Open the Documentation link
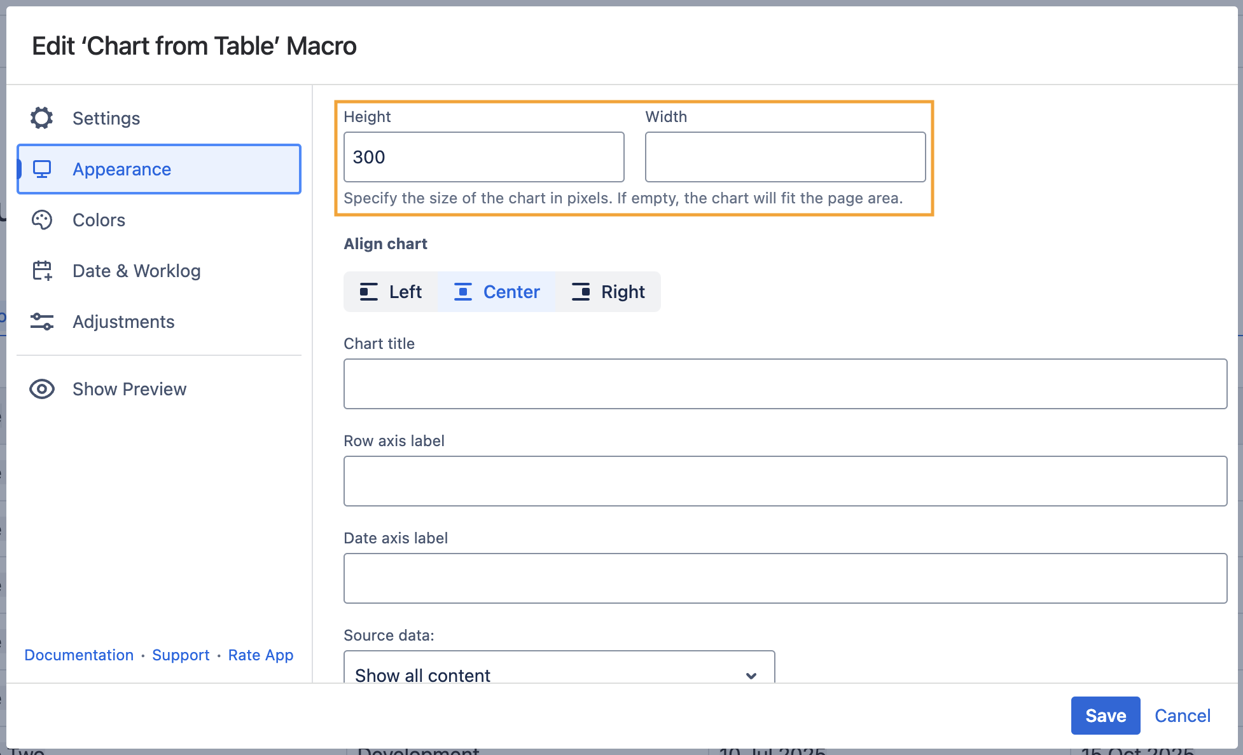Viewport: 1243px width, 755px height. (x=79, y=655)
